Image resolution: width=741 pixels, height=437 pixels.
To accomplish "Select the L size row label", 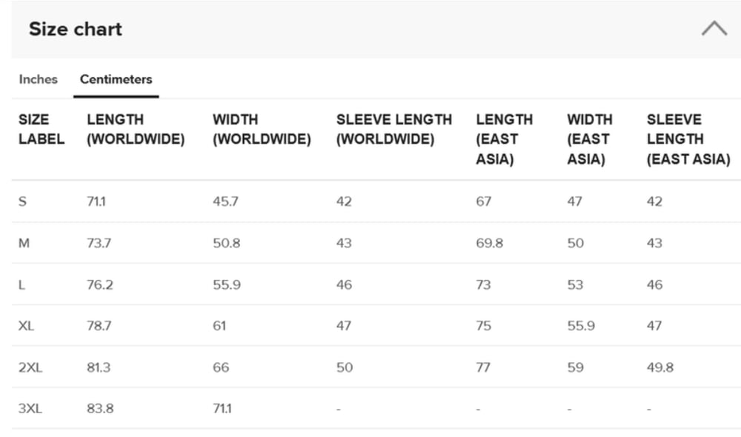I will (x=21, y=285).
